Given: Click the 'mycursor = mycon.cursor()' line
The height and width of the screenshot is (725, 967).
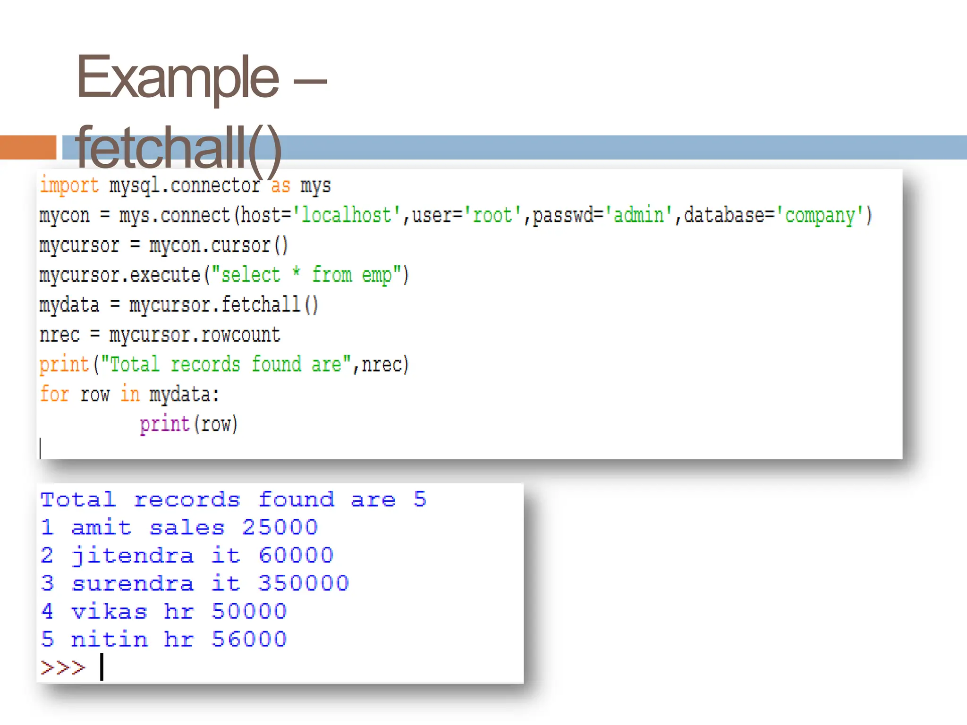Looking at the screenshot, I should point(164,245).
